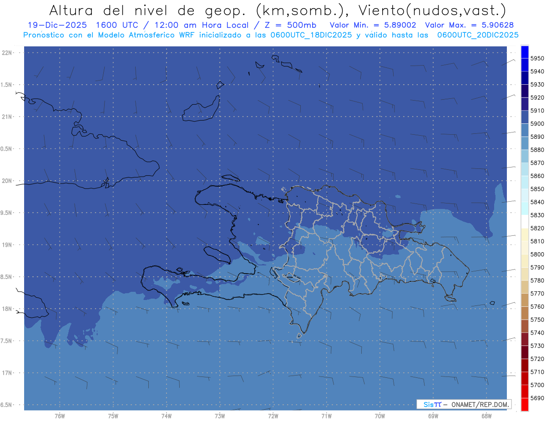Viewport: 546px width, 422px height.
Task: Click the '22N' latitude label
Action: [x=7, y=53]
